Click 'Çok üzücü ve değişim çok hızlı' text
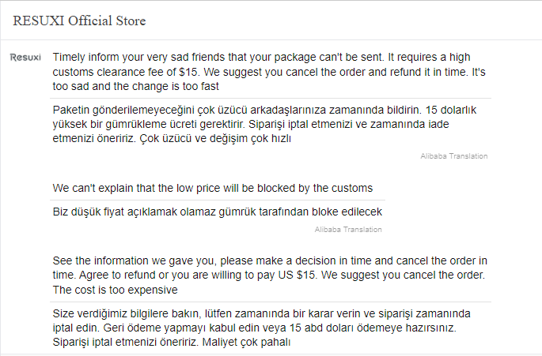Viewport: 542px width, 356px height. point(215,138)
